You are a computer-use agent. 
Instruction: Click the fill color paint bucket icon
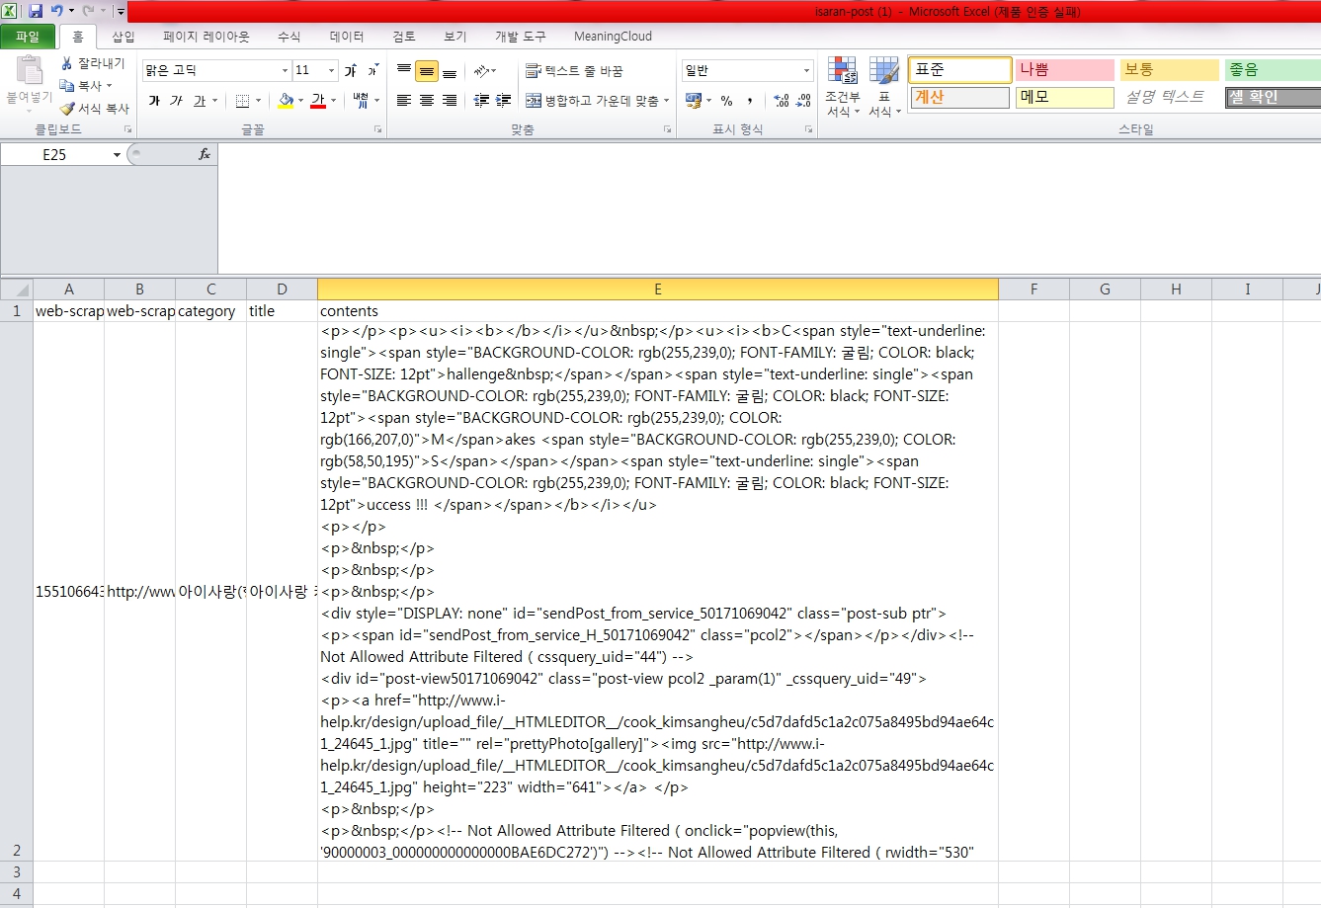pyautogui.click(x=286, y=101)
